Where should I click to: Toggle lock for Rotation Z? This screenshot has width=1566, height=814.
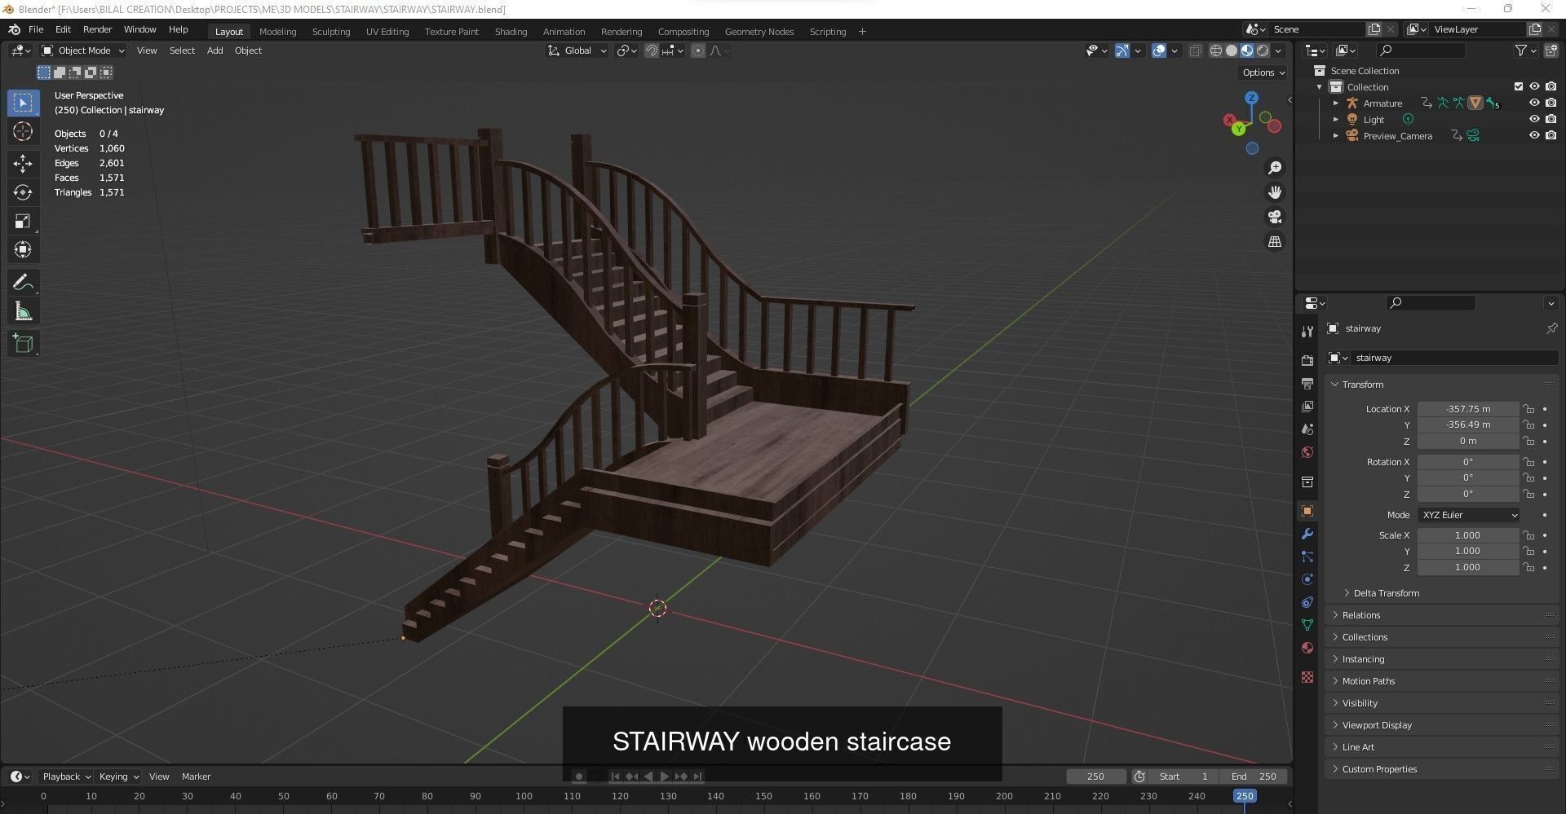[x=1528, y=494]
